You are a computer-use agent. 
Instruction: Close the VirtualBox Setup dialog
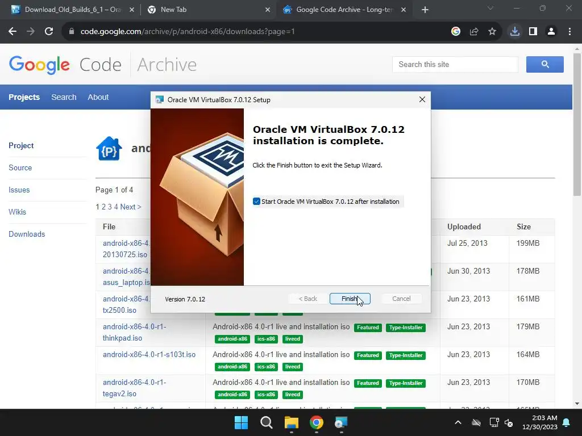[422, 99]
